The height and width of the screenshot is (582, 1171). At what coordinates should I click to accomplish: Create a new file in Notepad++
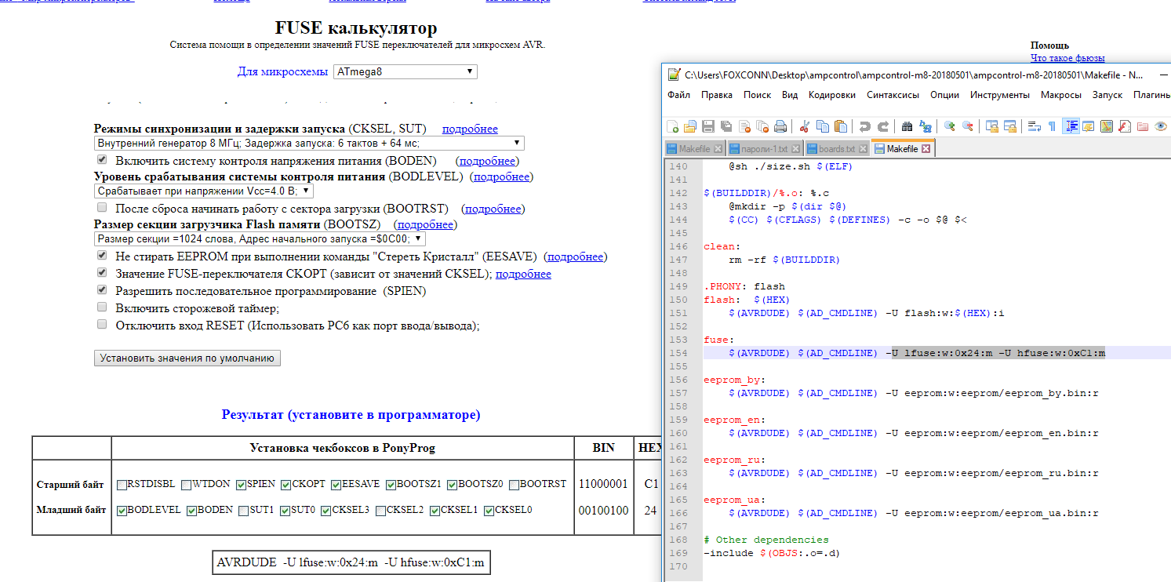tap(673, 126)
